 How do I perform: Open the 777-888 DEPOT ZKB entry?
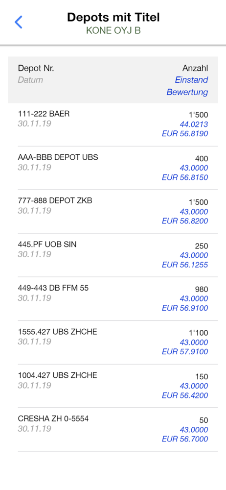point(113,211)
